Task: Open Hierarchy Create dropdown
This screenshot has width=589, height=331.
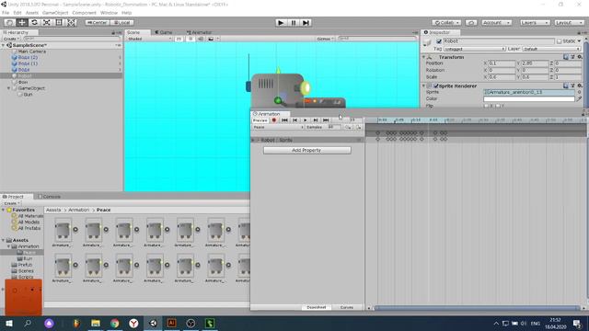Action: pos(11,39)
